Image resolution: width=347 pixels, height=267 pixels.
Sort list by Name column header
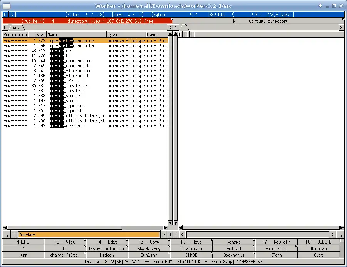tap(77, 35)
